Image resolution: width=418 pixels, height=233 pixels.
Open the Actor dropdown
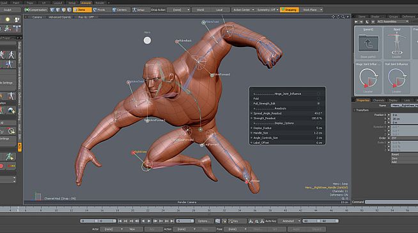pyautogui.click(x=112, y=229)
